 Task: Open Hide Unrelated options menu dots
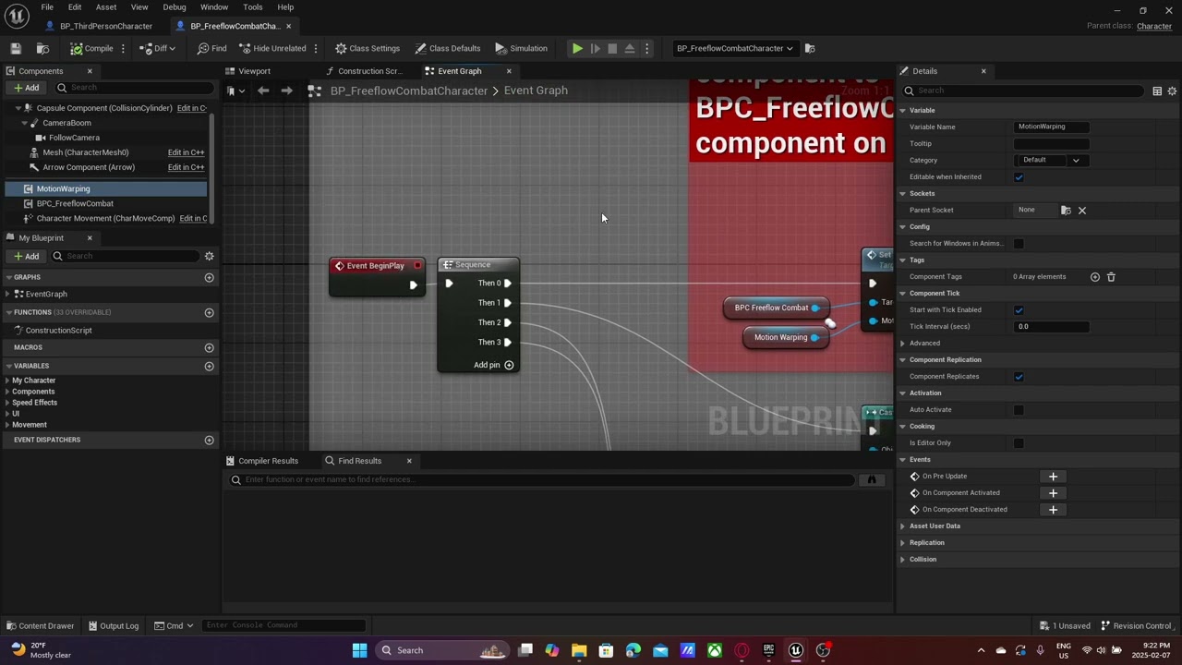(x=316, y=48)
